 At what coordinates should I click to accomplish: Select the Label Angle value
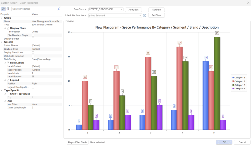point(32,73)
